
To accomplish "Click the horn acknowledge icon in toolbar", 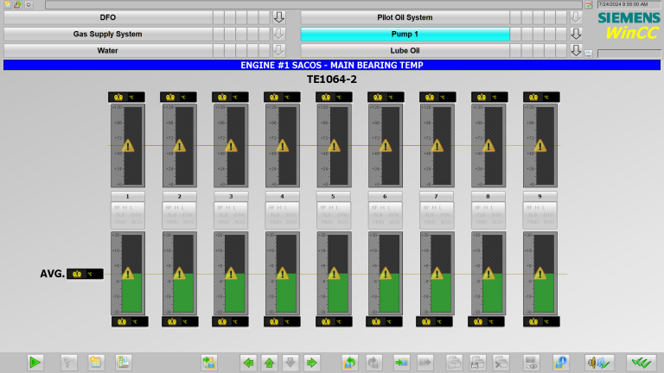I will (x=598, y=362).
